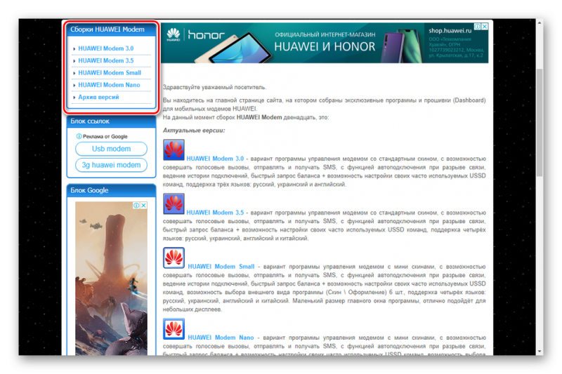The width and height of the screenshot is (562, 374).
Task: Click the Сборки HUAWEI Modem panel header
Action: point(111,29)
